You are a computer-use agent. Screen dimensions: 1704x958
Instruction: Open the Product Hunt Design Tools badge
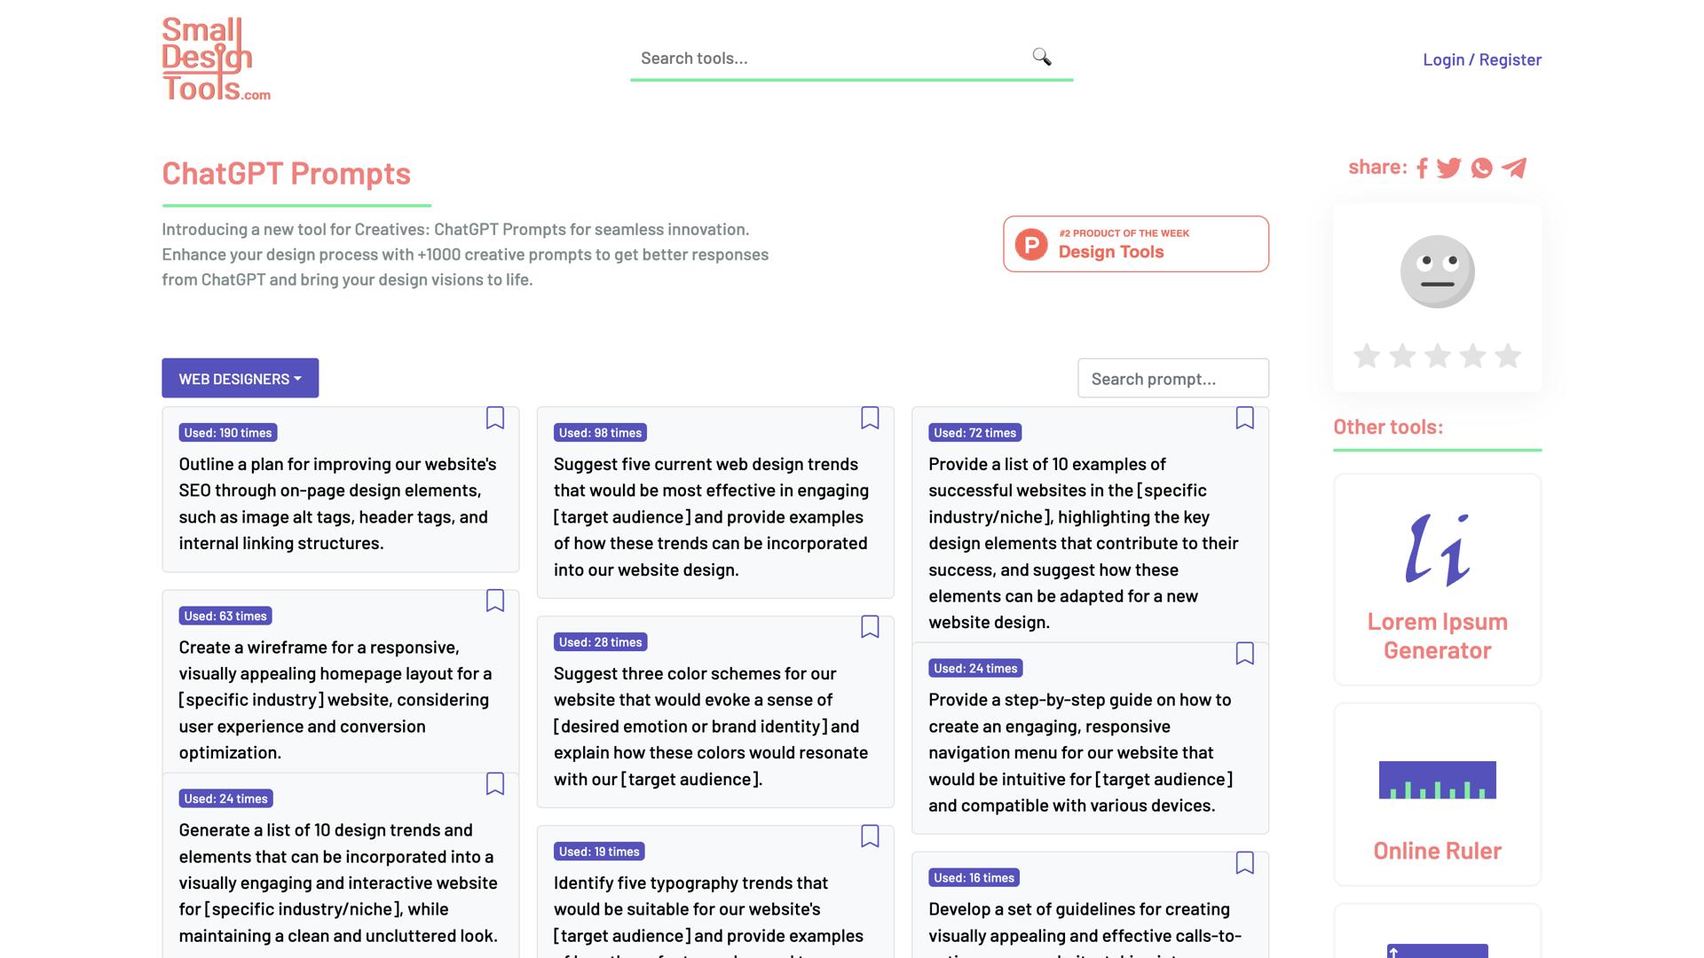(x=1136, y=244)
